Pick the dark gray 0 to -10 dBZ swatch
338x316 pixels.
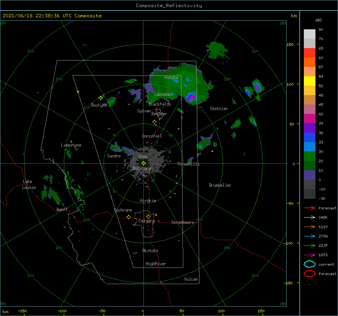point(309,184)
